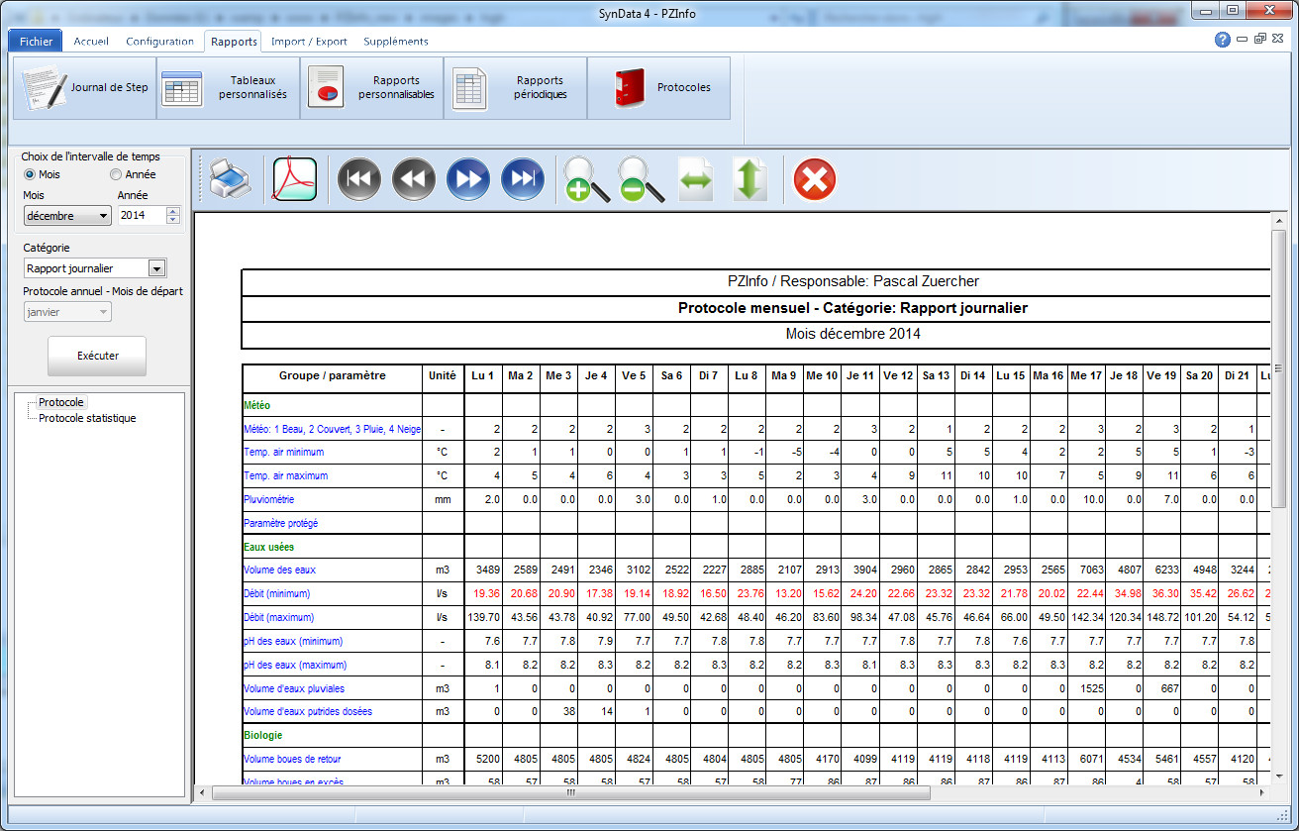Open the Fichier menu
The height and width of the screenshot is (831, 1299).
click(37, 42)
